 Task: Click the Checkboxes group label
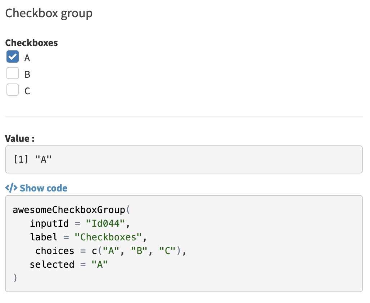(x=31, y=42)
